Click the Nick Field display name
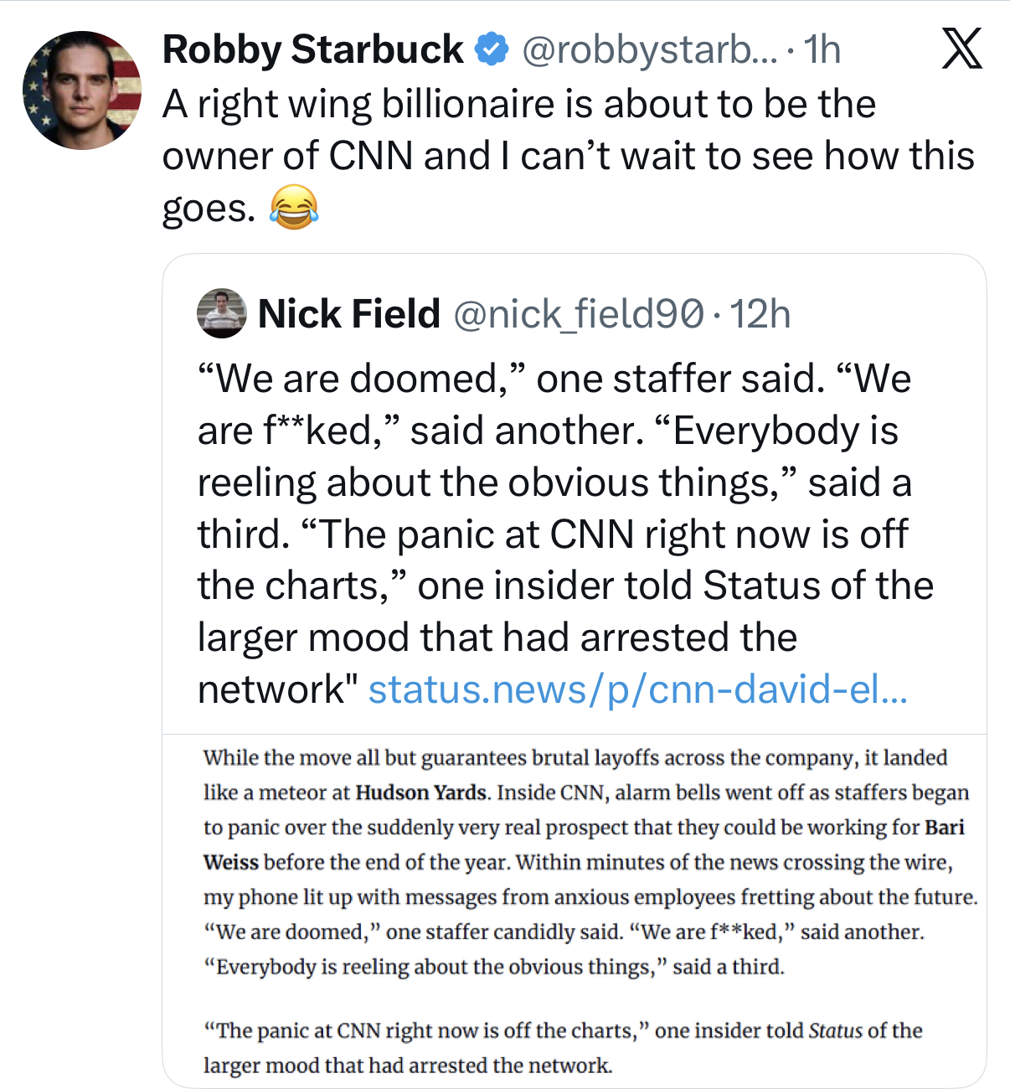Screen dimensions: 1010x1089 348,314
